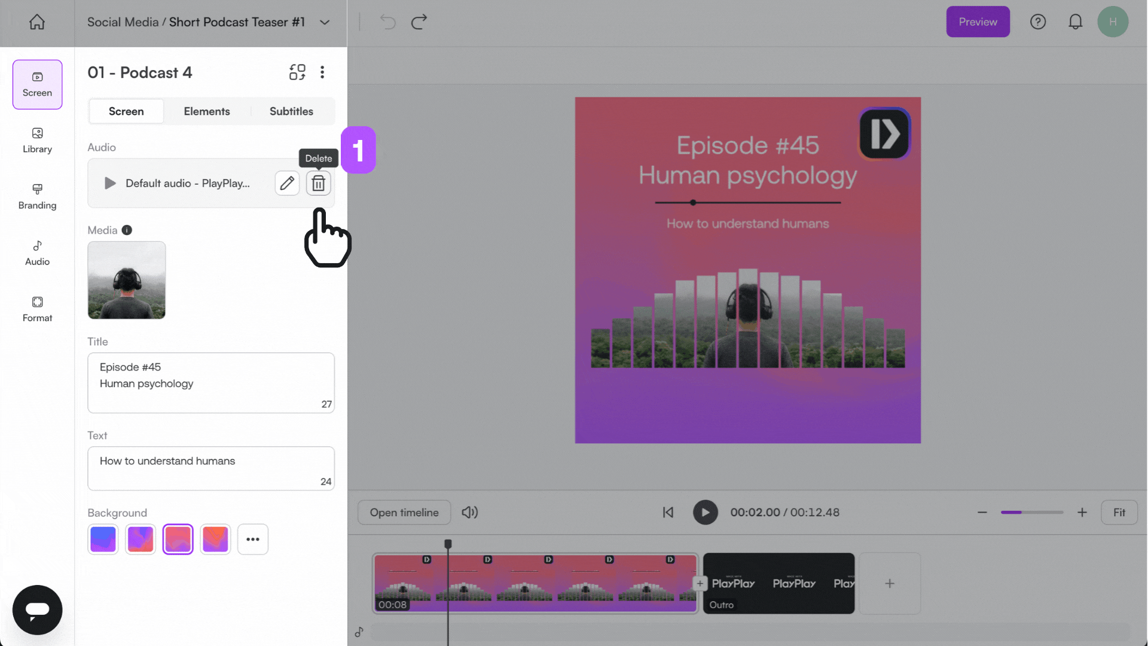1148x646 pixels.
Task: Expand the project name dropdown
Action: (x=325, y=22)
